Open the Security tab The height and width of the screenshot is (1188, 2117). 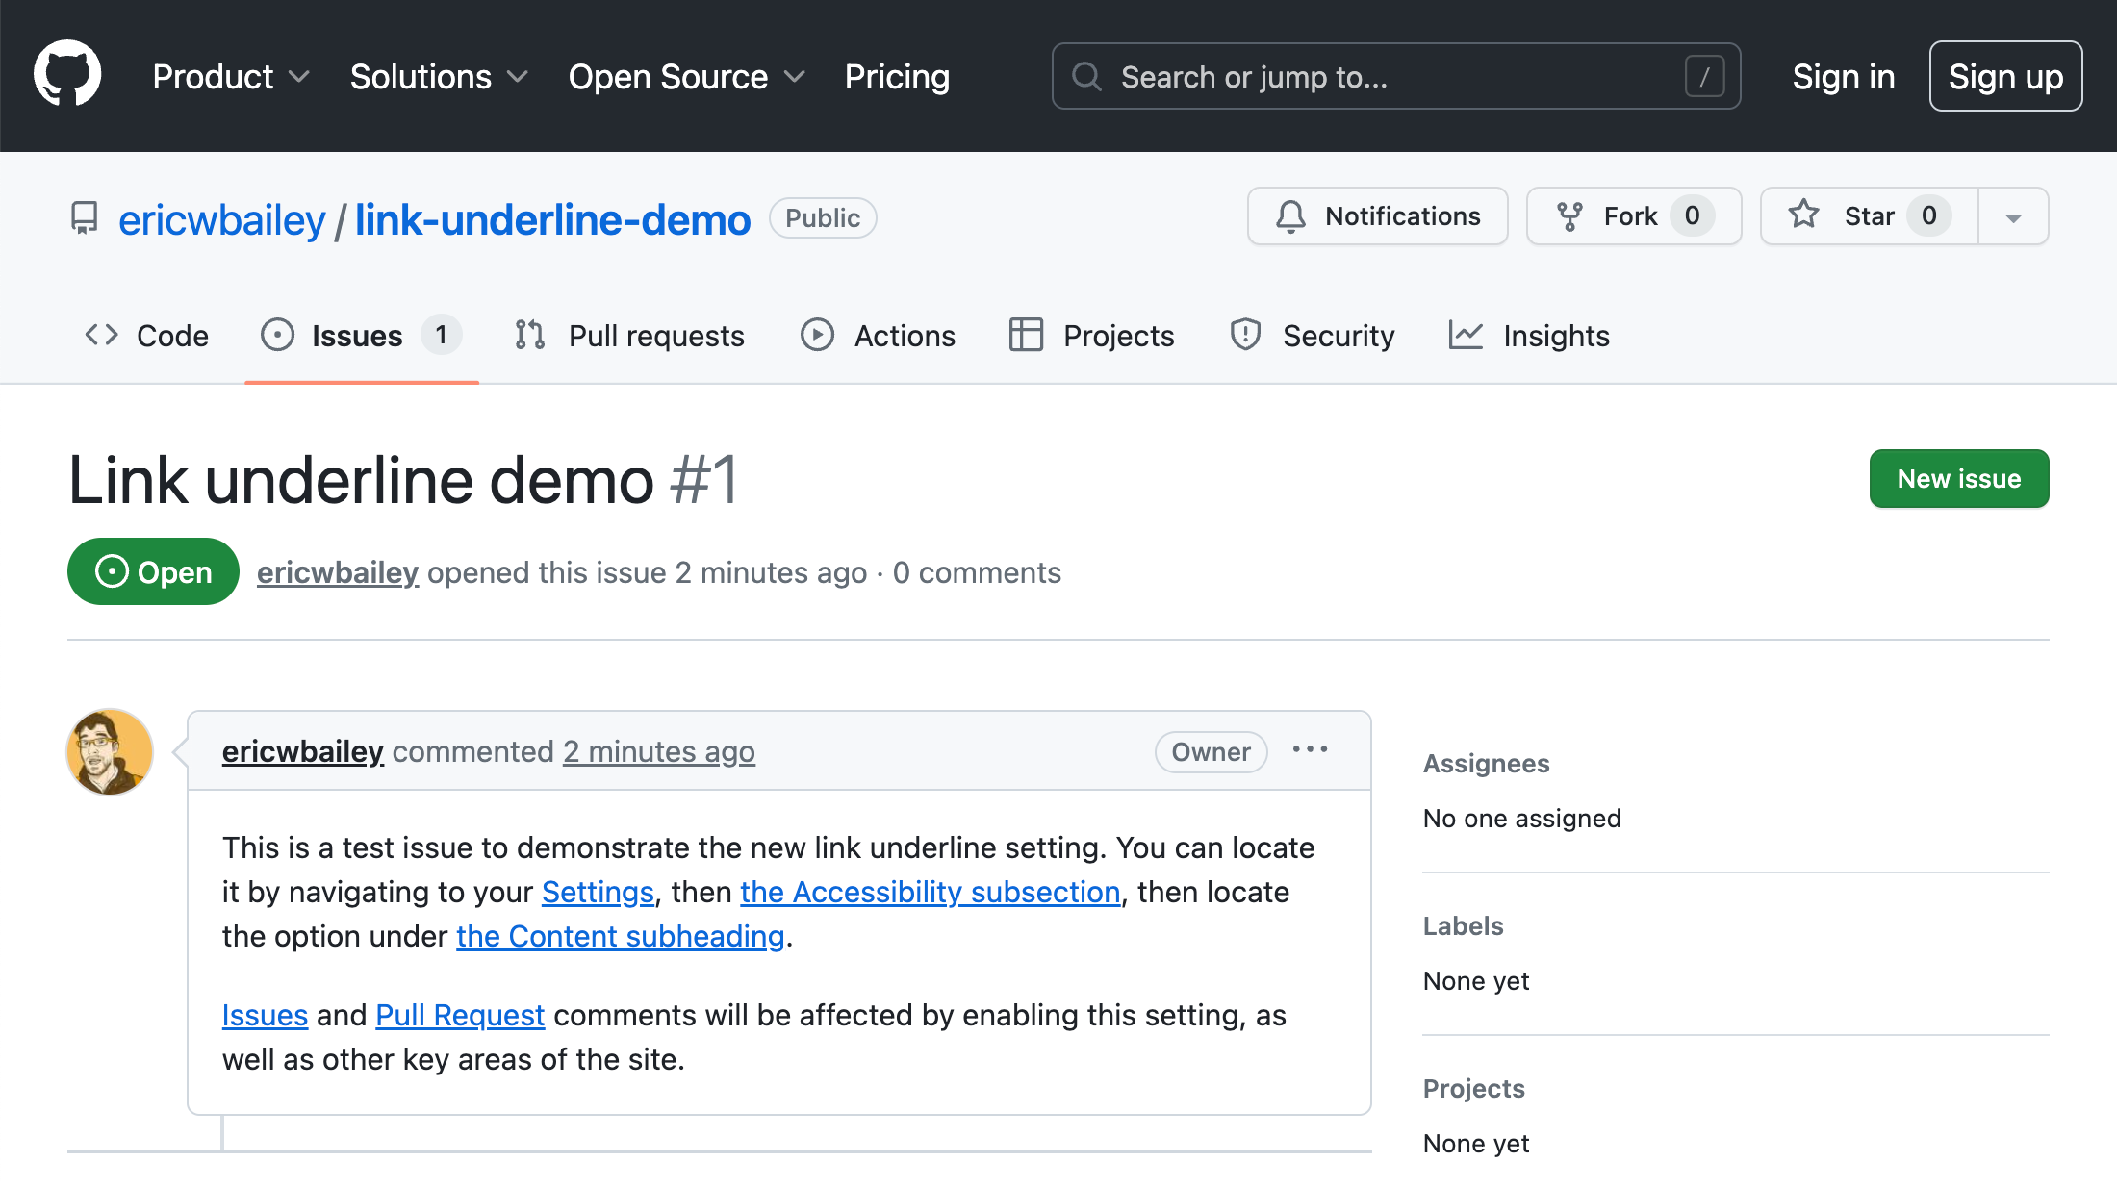point(1312,336)
